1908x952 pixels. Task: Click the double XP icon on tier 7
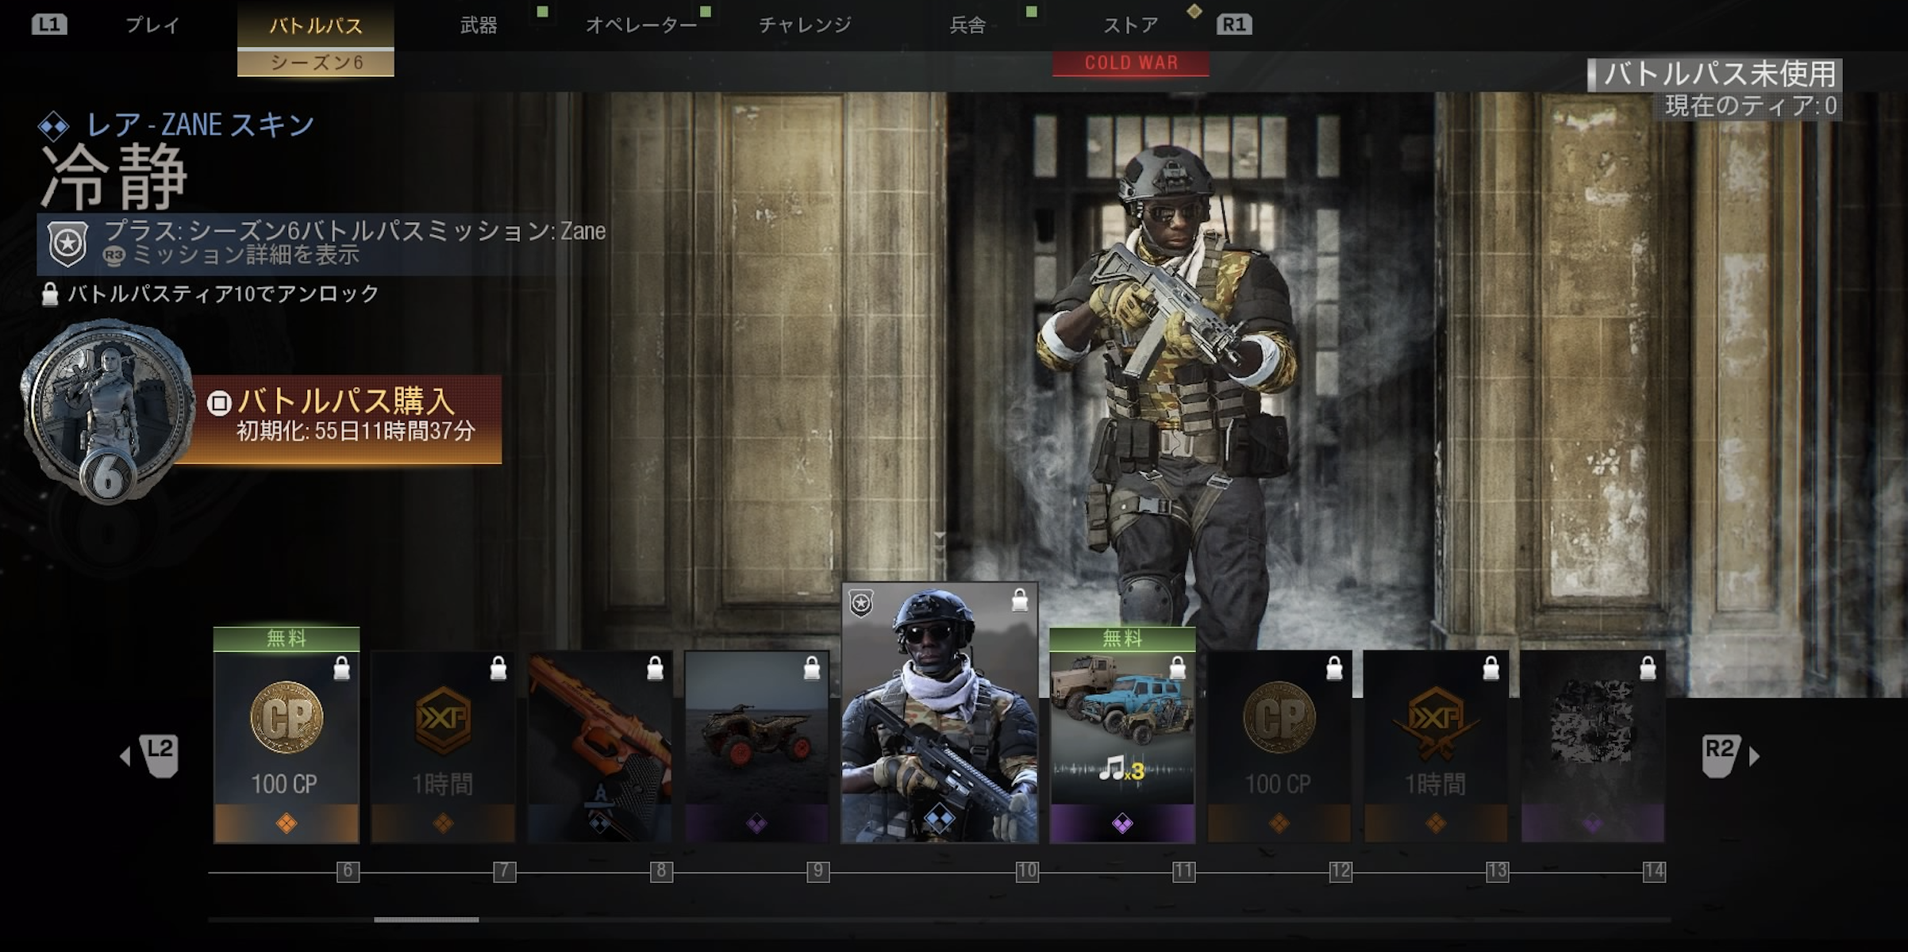pos(443,720)
